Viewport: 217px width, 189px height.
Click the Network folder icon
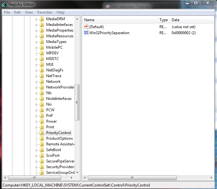point(42,82)
